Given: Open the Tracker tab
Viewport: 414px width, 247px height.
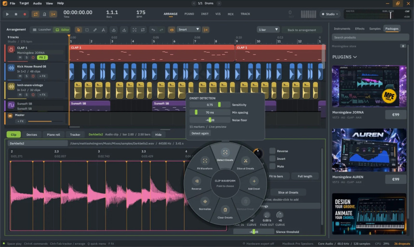Looking at the screenshot, I should 75,135.
